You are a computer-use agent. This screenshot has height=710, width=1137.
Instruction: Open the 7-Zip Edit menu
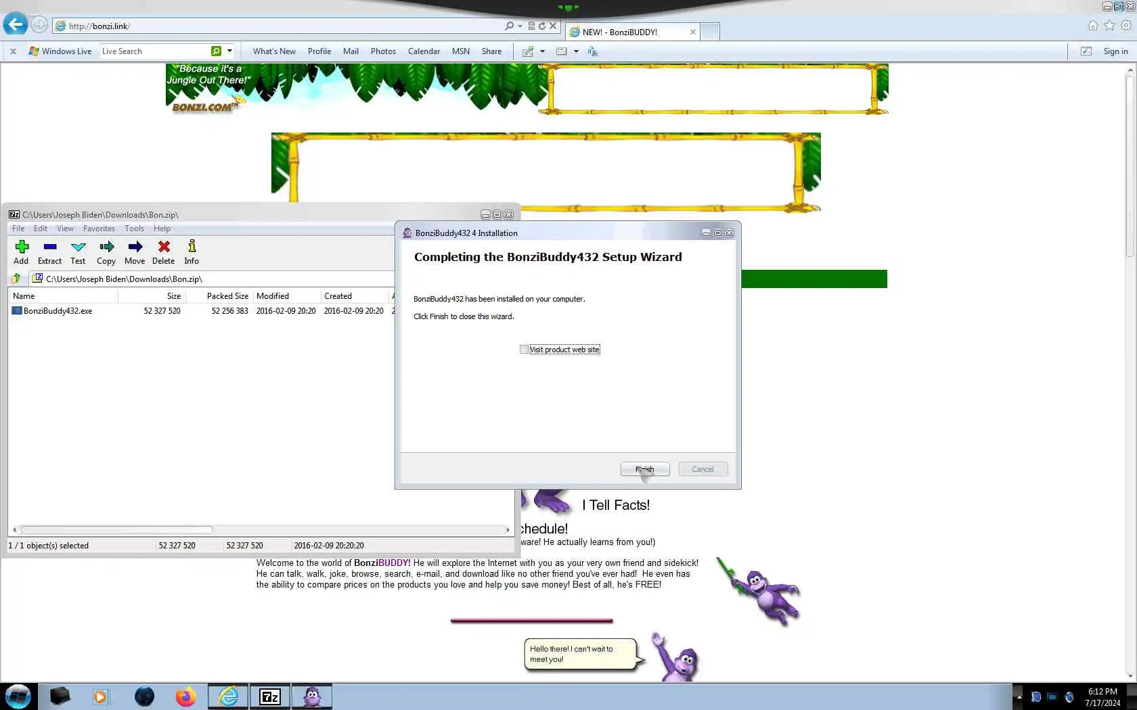tap(41, 229)
